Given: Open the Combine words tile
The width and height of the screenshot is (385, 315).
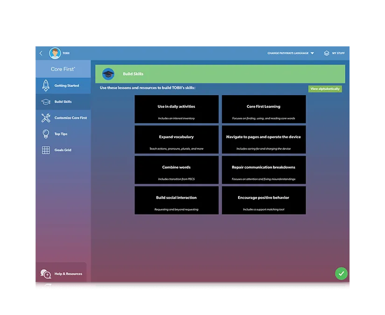Looking at the screenshot, I should tap(176, 170).
